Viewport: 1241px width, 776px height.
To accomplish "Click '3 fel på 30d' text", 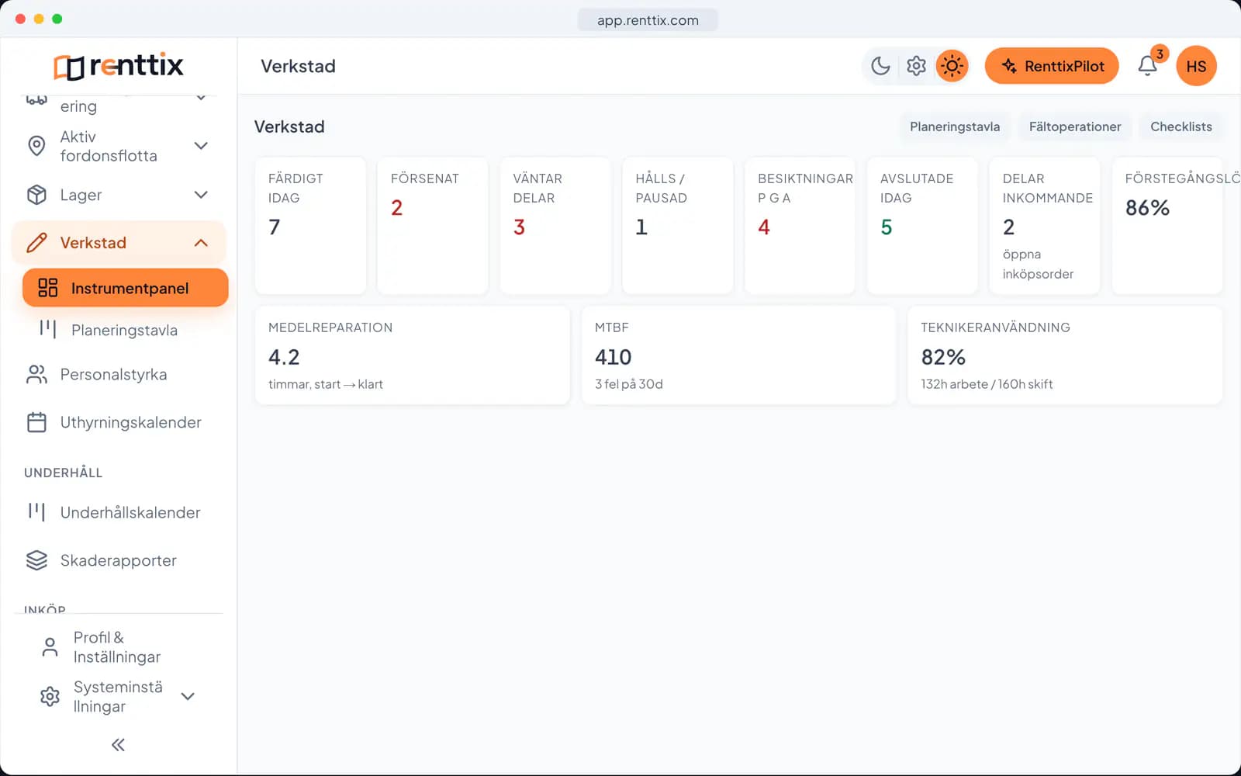I will click(628, 384).
